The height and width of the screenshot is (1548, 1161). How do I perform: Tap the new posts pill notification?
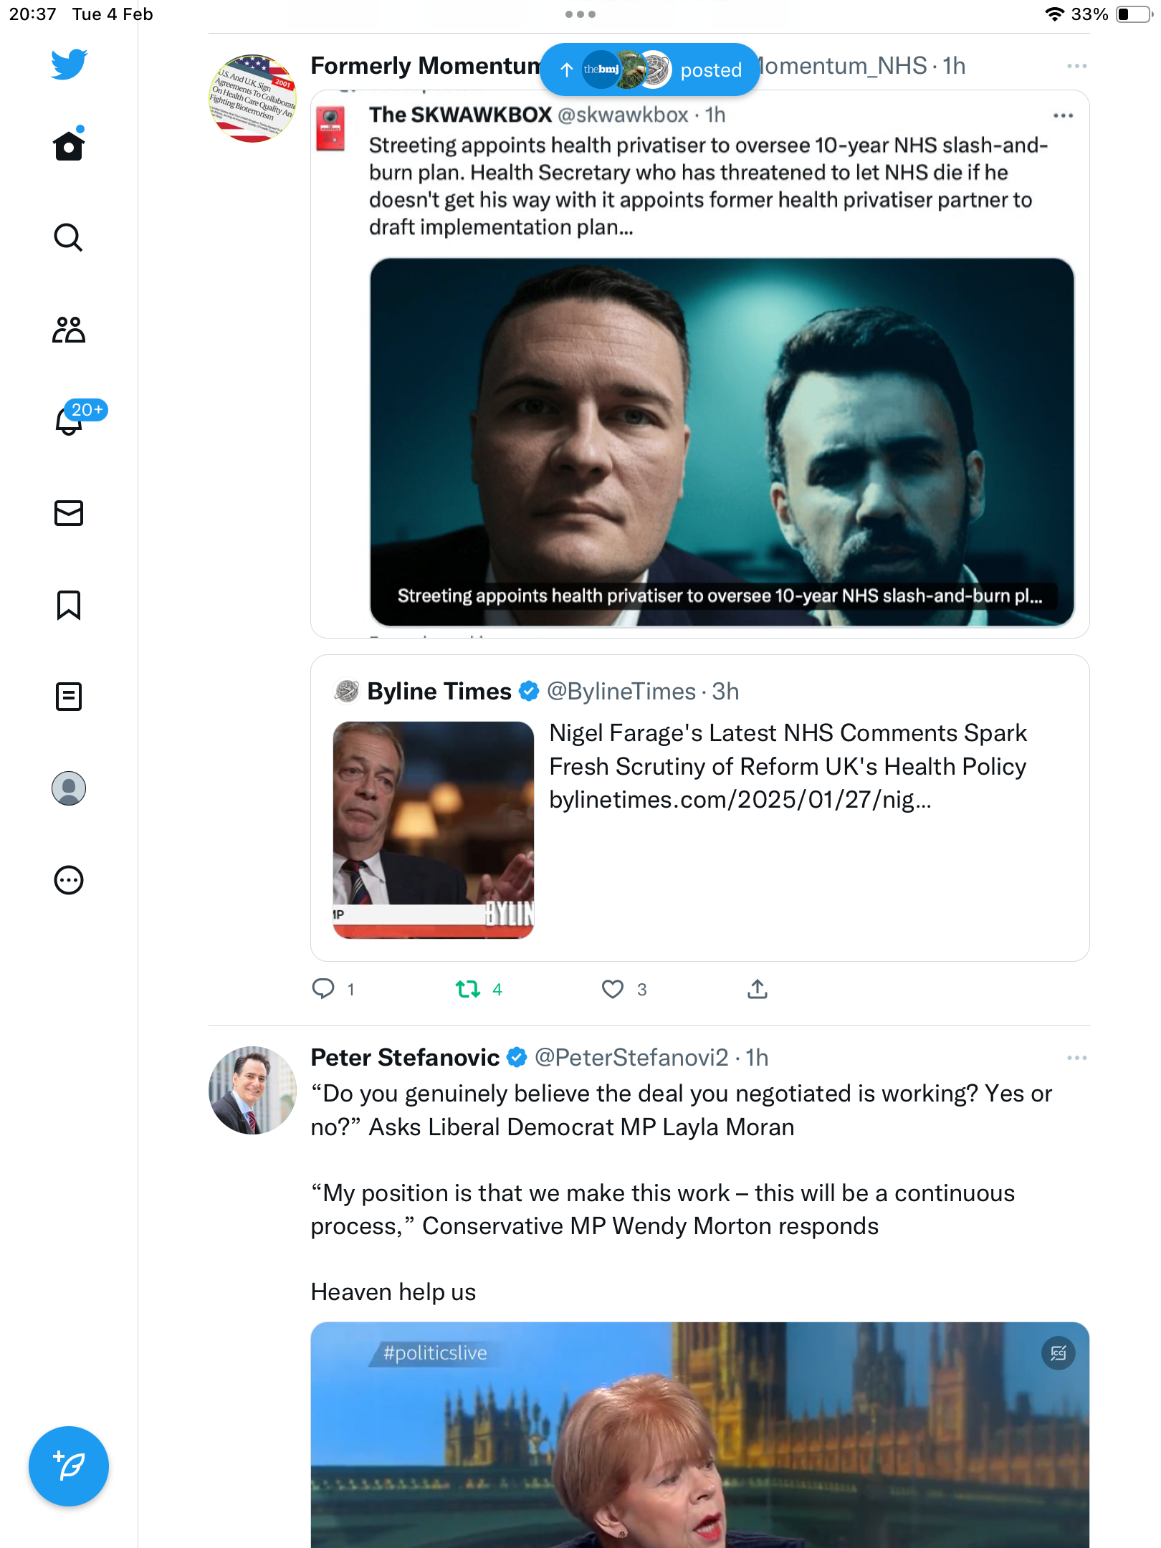[x=649, y=70]
